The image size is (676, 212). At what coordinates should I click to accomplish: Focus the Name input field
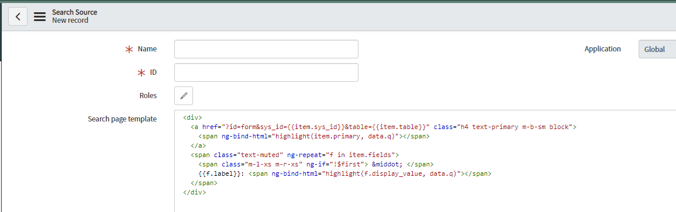pyautogui.click(x=266, y=49)
